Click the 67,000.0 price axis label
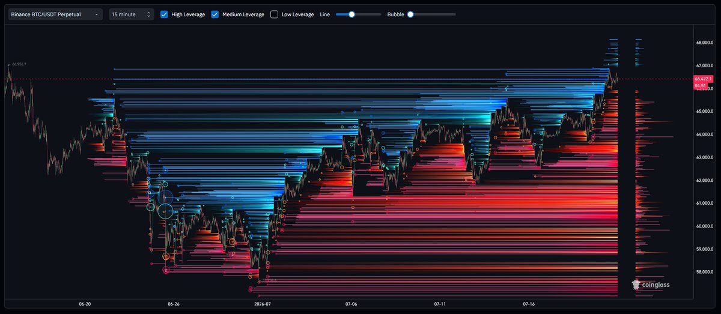The width and height of the screenshot is (721, 314). click(x=704, y=66)
